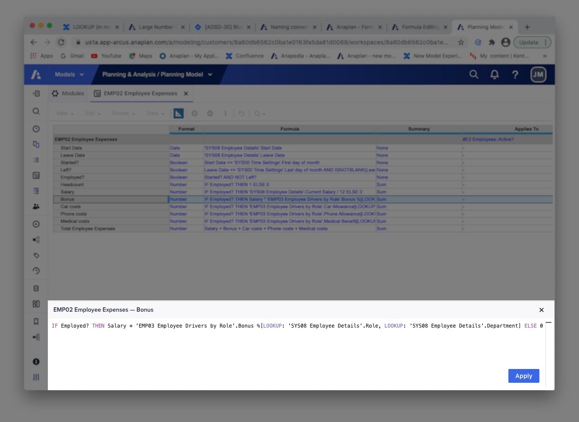Click the Anaplan logo icon
Viewport: 579px width, 422px height.
pos(36,75)
